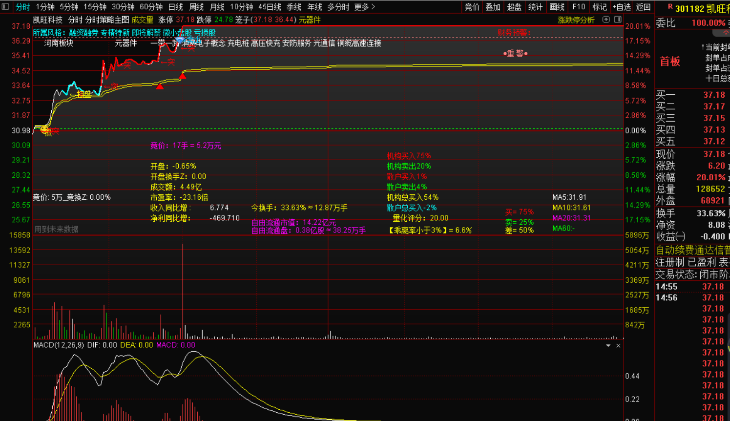Expand the 更多 period options
Viewport: 730px width, 421px height.
364,7
